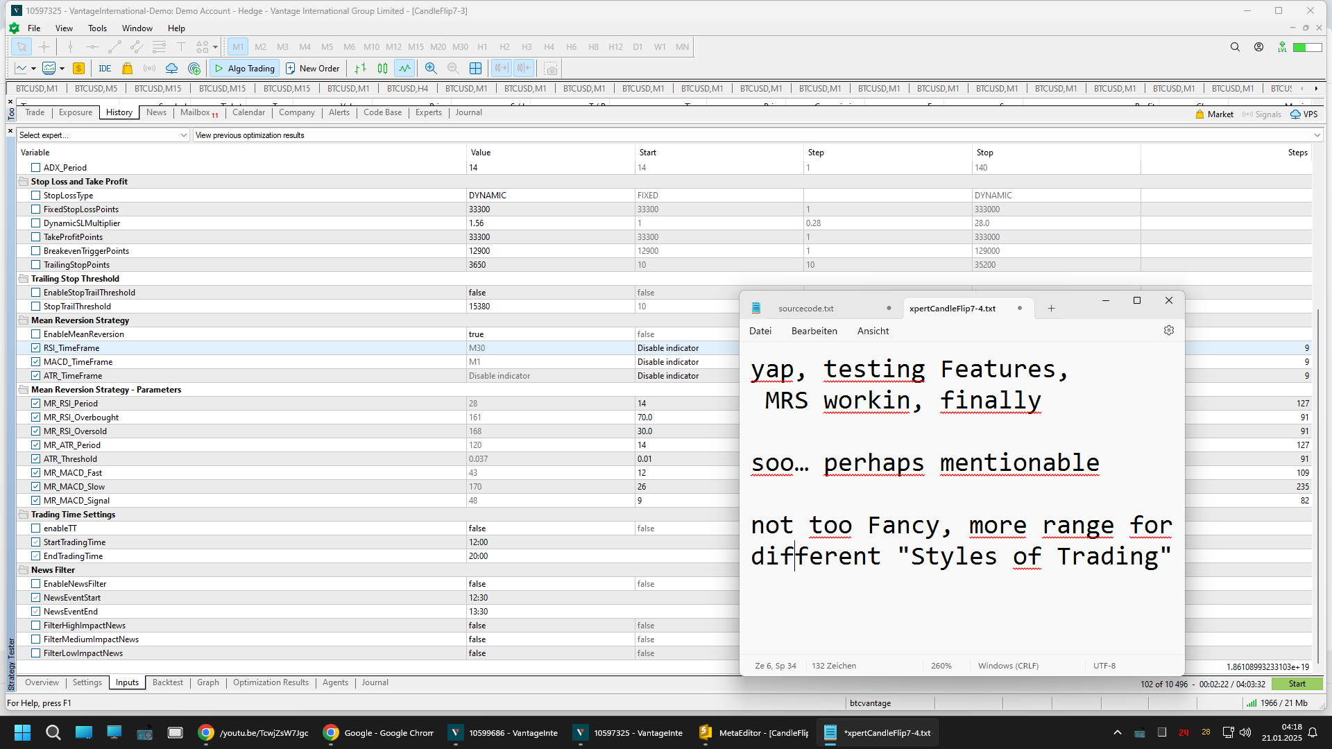Check the EnableNewsFilter checkbox

coord(35,584)
